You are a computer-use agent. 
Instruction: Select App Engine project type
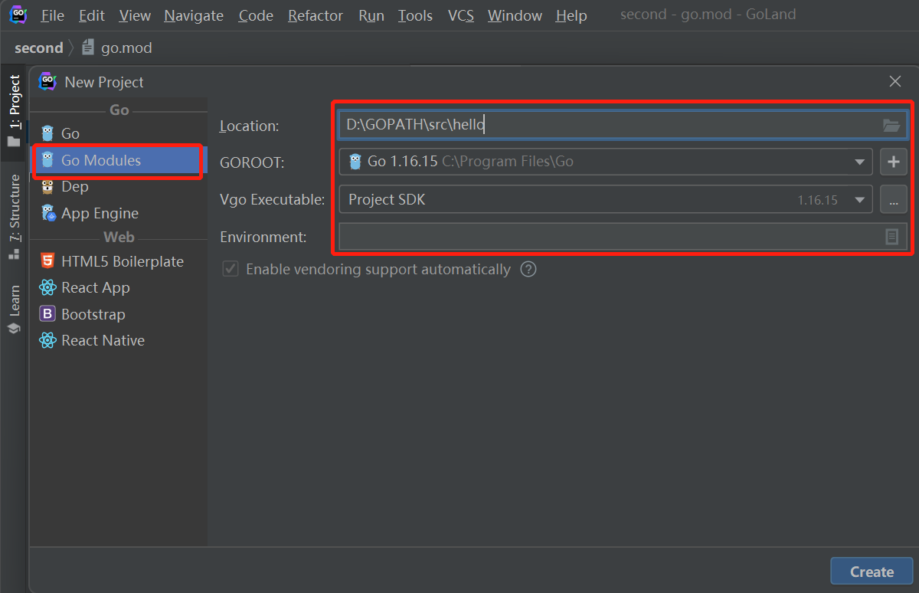click(x=119, y=213)
